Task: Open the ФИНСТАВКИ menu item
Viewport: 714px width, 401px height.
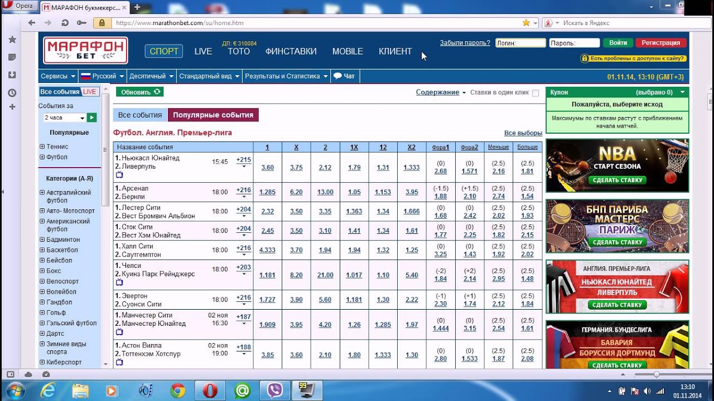Action: pyautogui.click(x=291, y=51)
